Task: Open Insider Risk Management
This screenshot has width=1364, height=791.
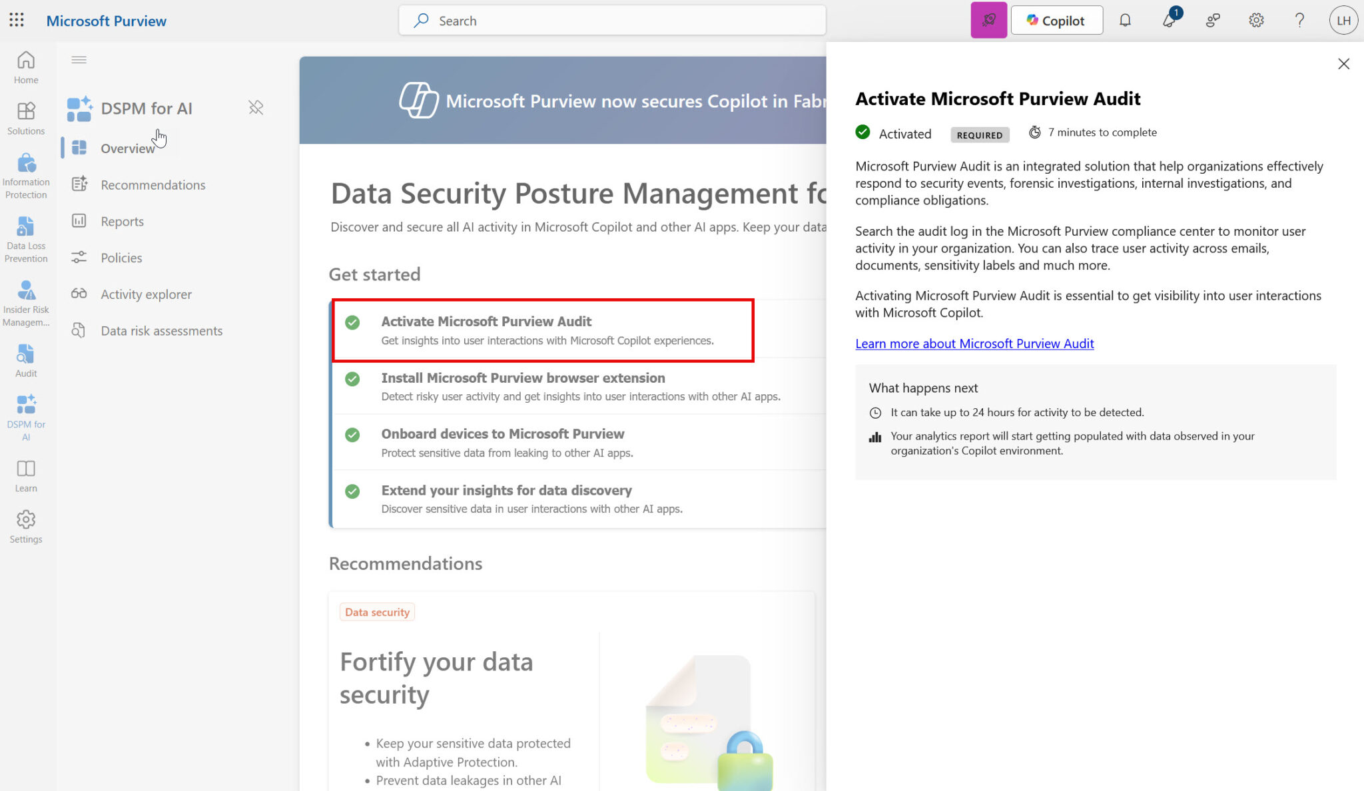Action: 26,291
